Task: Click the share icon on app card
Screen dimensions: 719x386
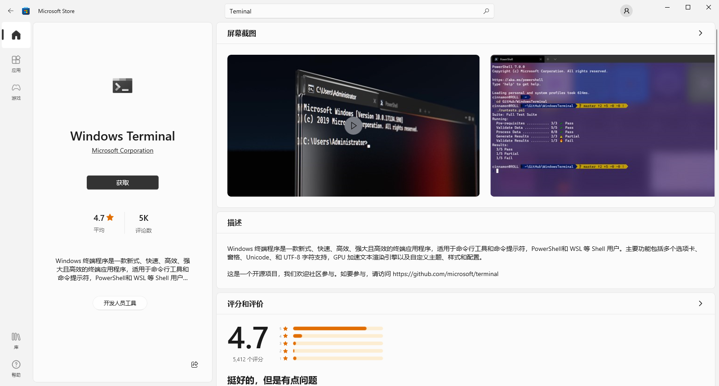Action: [x=195, y=364]
